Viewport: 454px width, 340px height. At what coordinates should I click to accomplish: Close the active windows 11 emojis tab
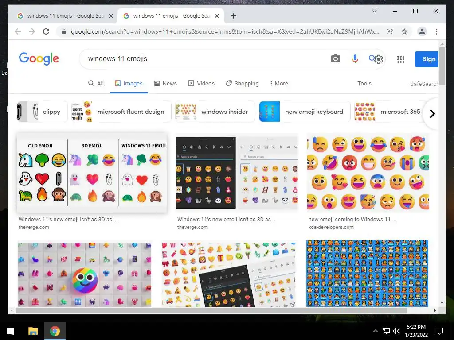[216, 16]
